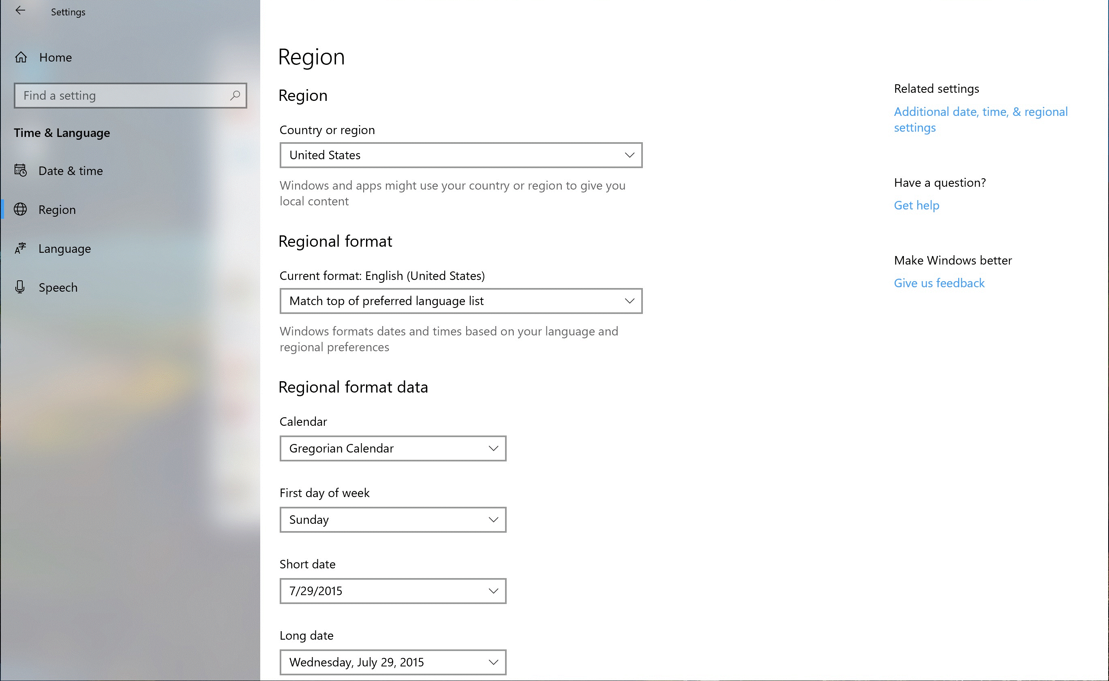Click the Language icon in sidebar
1109x681 pixels.
pos(22,249)
